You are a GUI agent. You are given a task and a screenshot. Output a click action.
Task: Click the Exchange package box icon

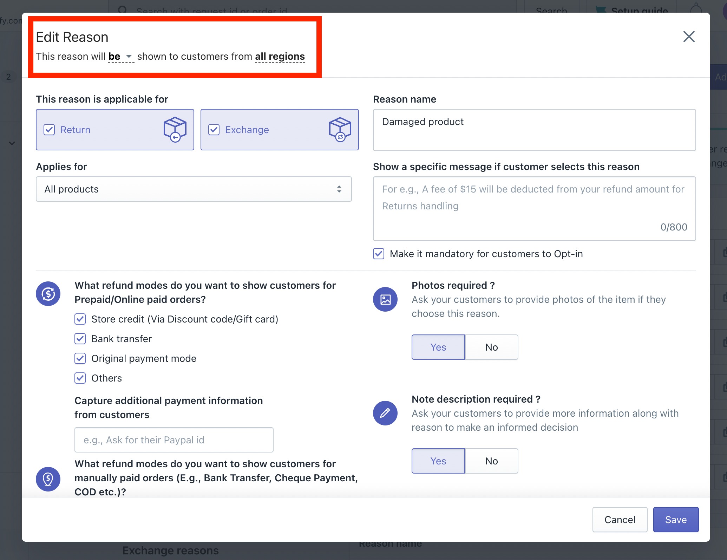pos(340,130)
